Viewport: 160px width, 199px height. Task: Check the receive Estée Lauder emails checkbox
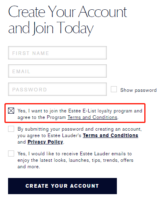[x=11, y=154]
